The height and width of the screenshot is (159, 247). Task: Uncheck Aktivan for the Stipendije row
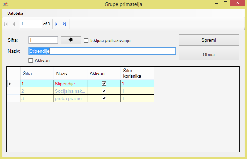pyautogui.click(x=104, y=83)
